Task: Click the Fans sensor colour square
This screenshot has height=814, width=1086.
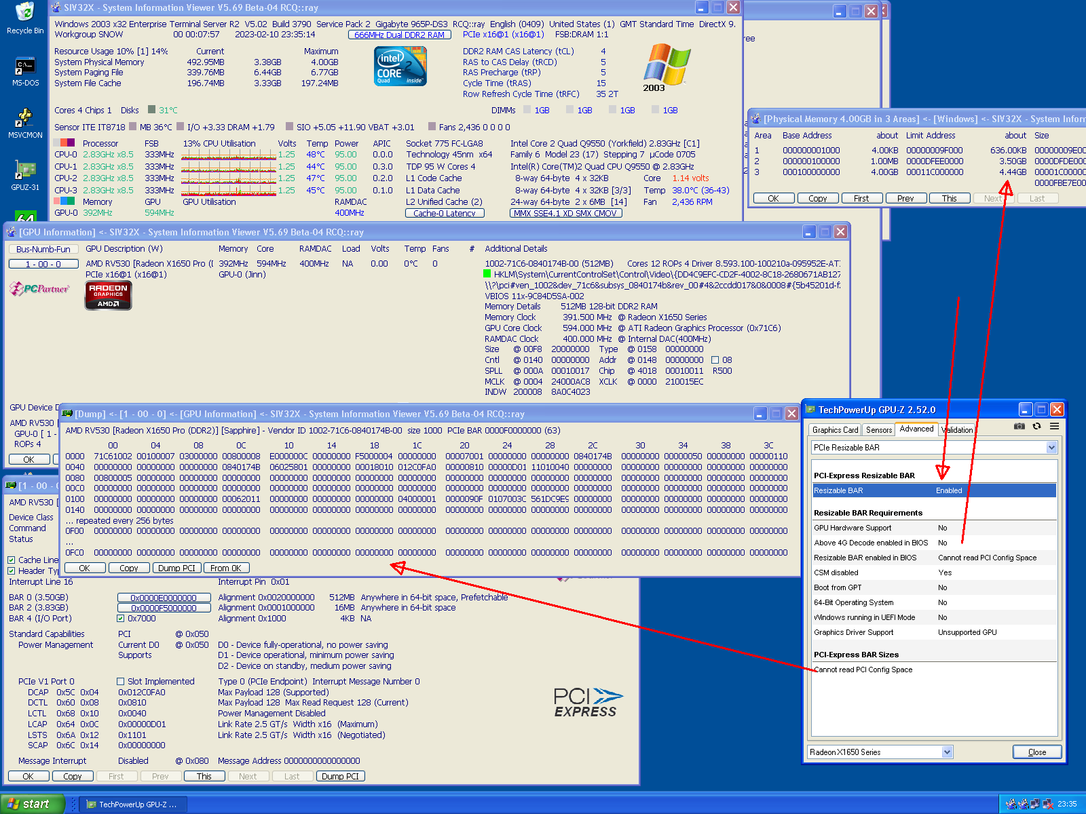Action: point(432,127)
